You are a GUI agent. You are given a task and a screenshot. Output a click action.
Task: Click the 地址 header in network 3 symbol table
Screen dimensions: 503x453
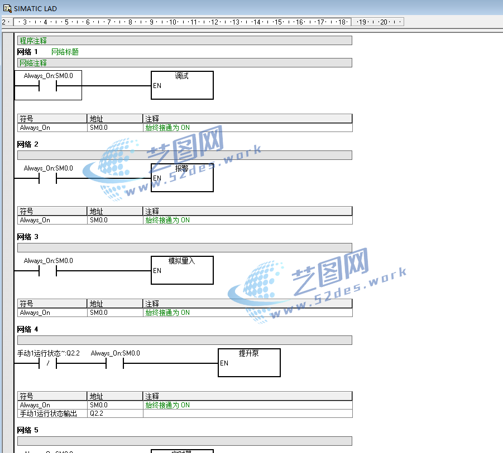tap(115, 304)
